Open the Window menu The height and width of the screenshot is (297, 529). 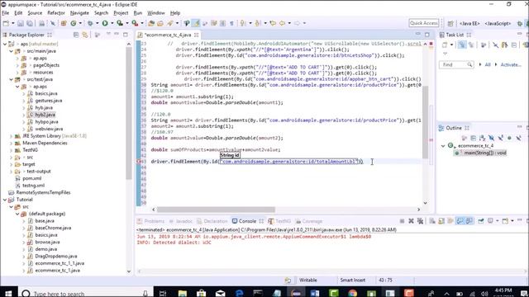pyautogui.click(x=156, y=13)
